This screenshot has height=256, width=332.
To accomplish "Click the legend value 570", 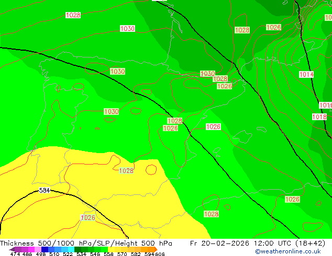I will click(x=122, y=254).
